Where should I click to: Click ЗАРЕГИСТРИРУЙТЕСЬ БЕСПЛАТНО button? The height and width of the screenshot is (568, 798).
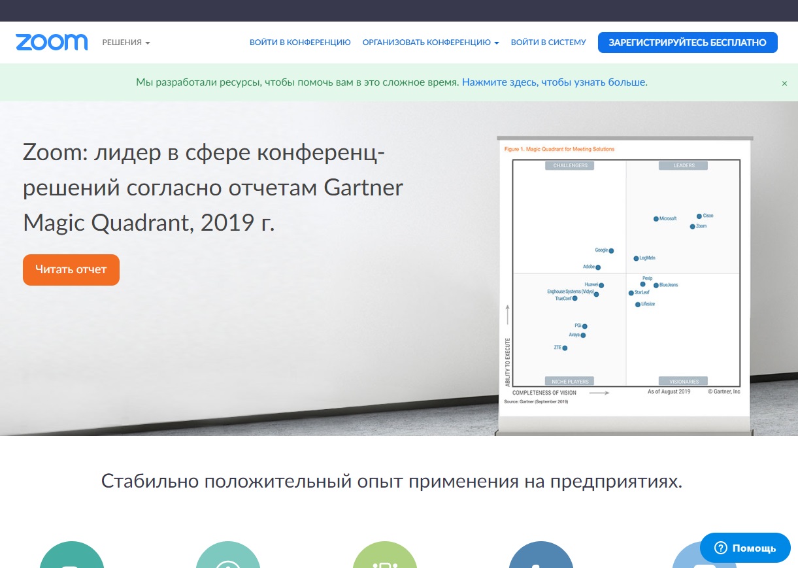point(688,42)
